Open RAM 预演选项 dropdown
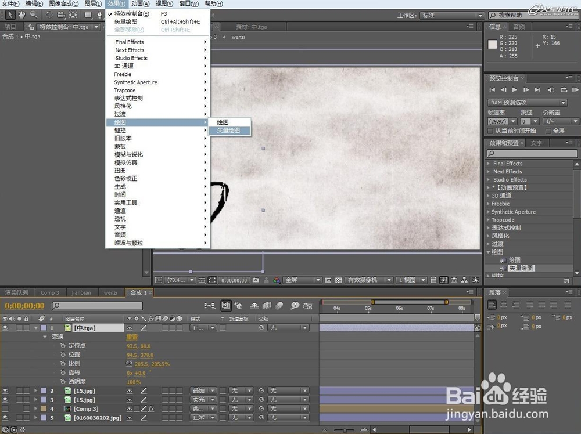This screenshot has width=581, height=434. (528, 103)
